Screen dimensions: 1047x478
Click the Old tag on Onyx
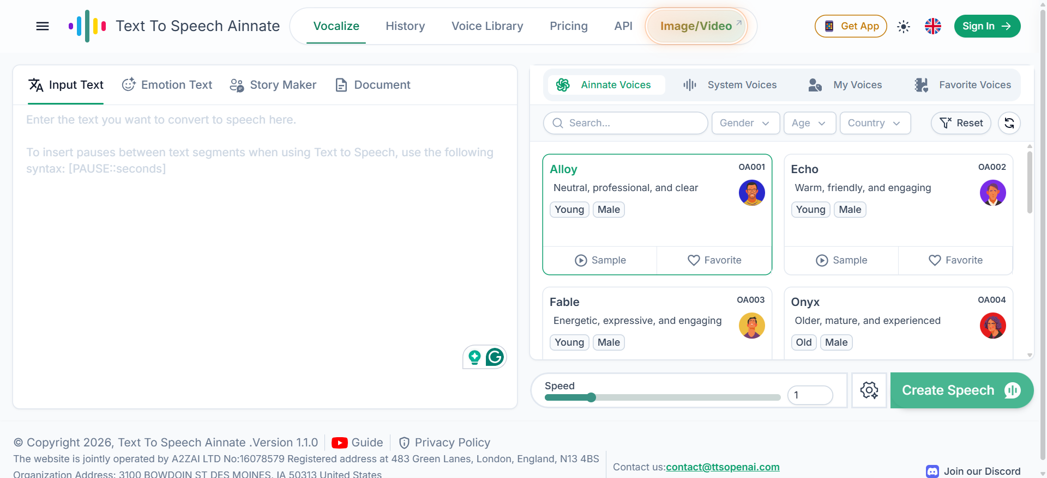pos(804,342)
